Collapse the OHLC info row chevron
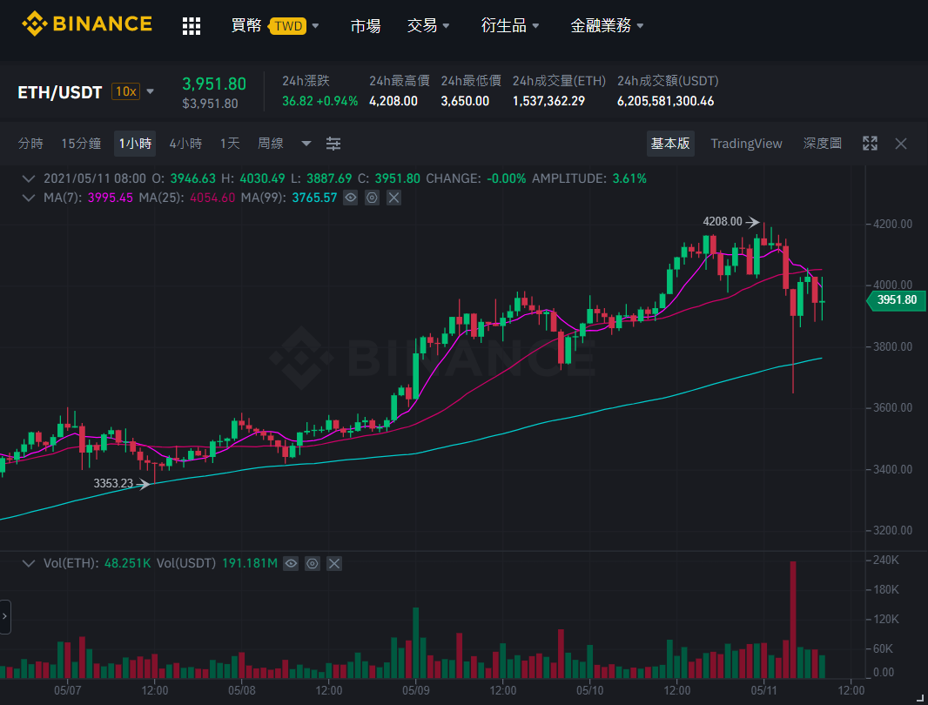The width and height of the screenshot is (928, 705). pos(28,178)
